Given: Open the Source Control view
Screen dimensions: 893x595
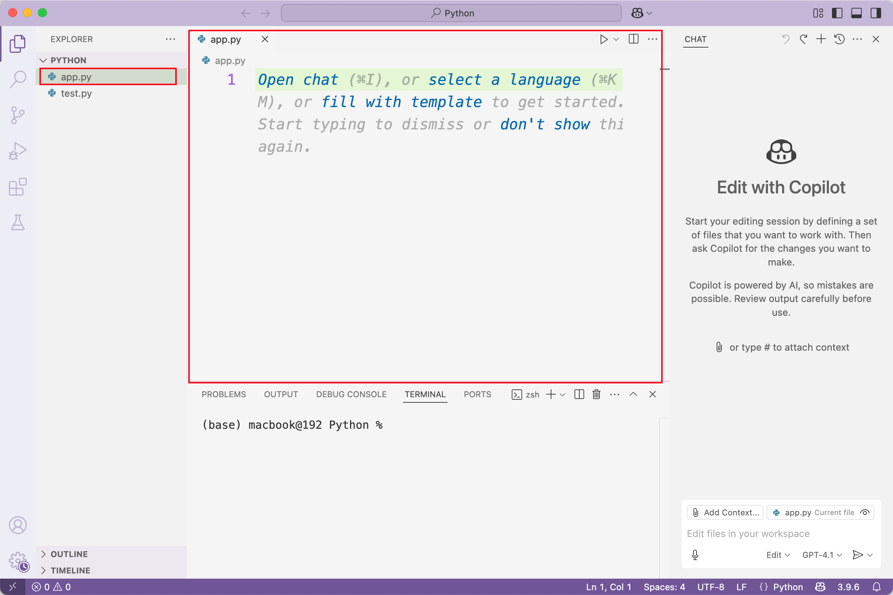Looking at the screenshot, I should (17, 115).
